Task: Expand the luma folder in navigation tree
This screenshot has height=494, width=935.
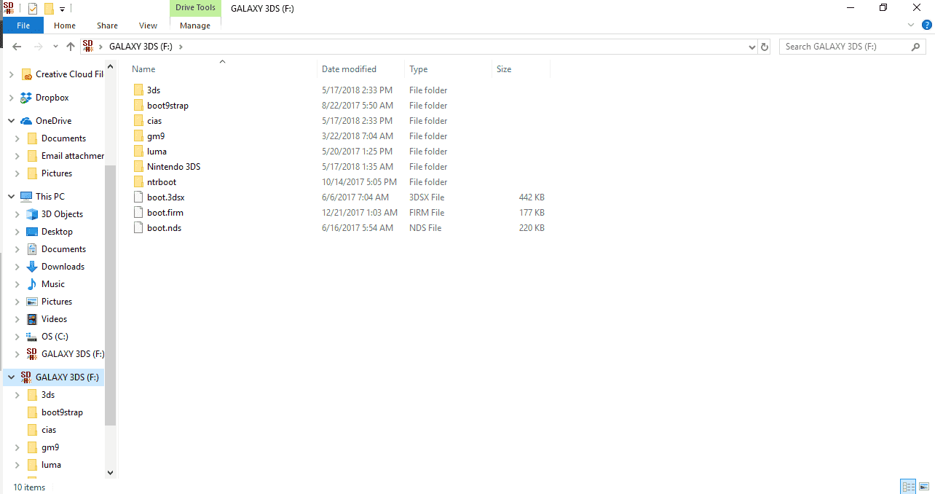Action: (x=17, y=465)
